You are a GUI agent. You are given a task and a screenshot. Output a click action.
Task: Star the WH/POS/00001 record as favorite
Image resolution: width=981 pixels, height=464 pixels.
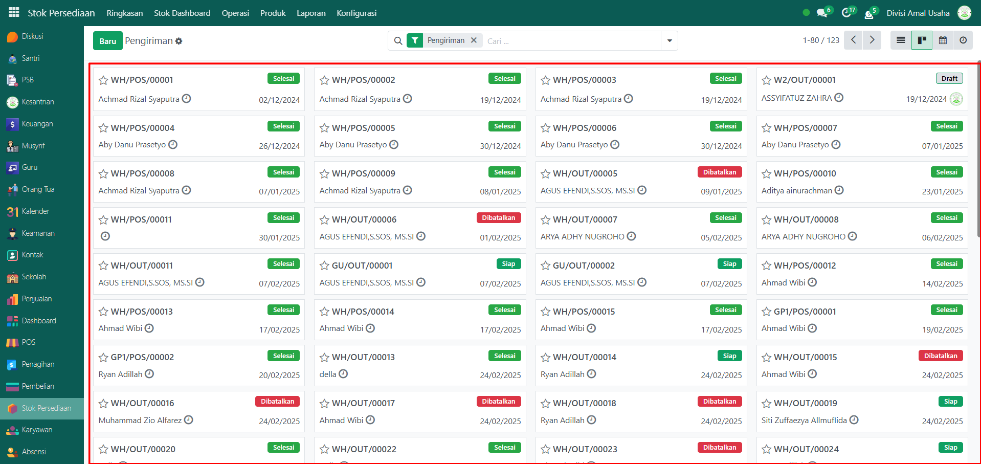click(x=103, y=80)
